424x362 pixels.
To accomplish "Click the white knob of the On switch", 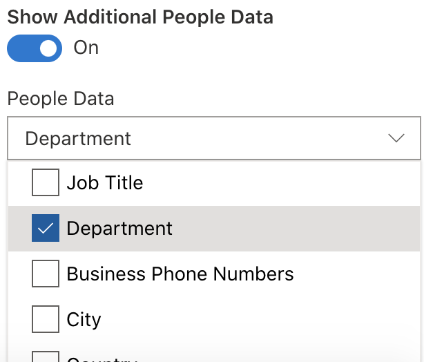I will point(48,48).
